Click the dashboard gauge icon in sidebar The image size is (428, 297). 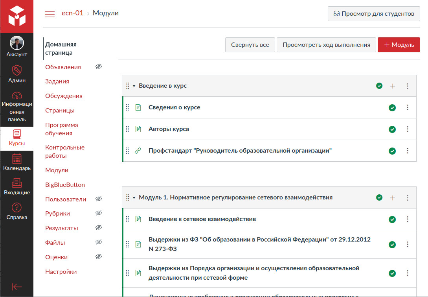17,95
